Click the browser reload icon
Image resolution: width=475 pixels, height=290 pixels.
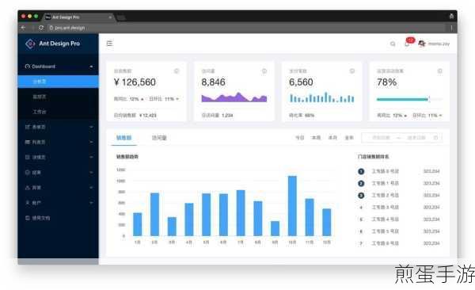[x=41, y=28]
